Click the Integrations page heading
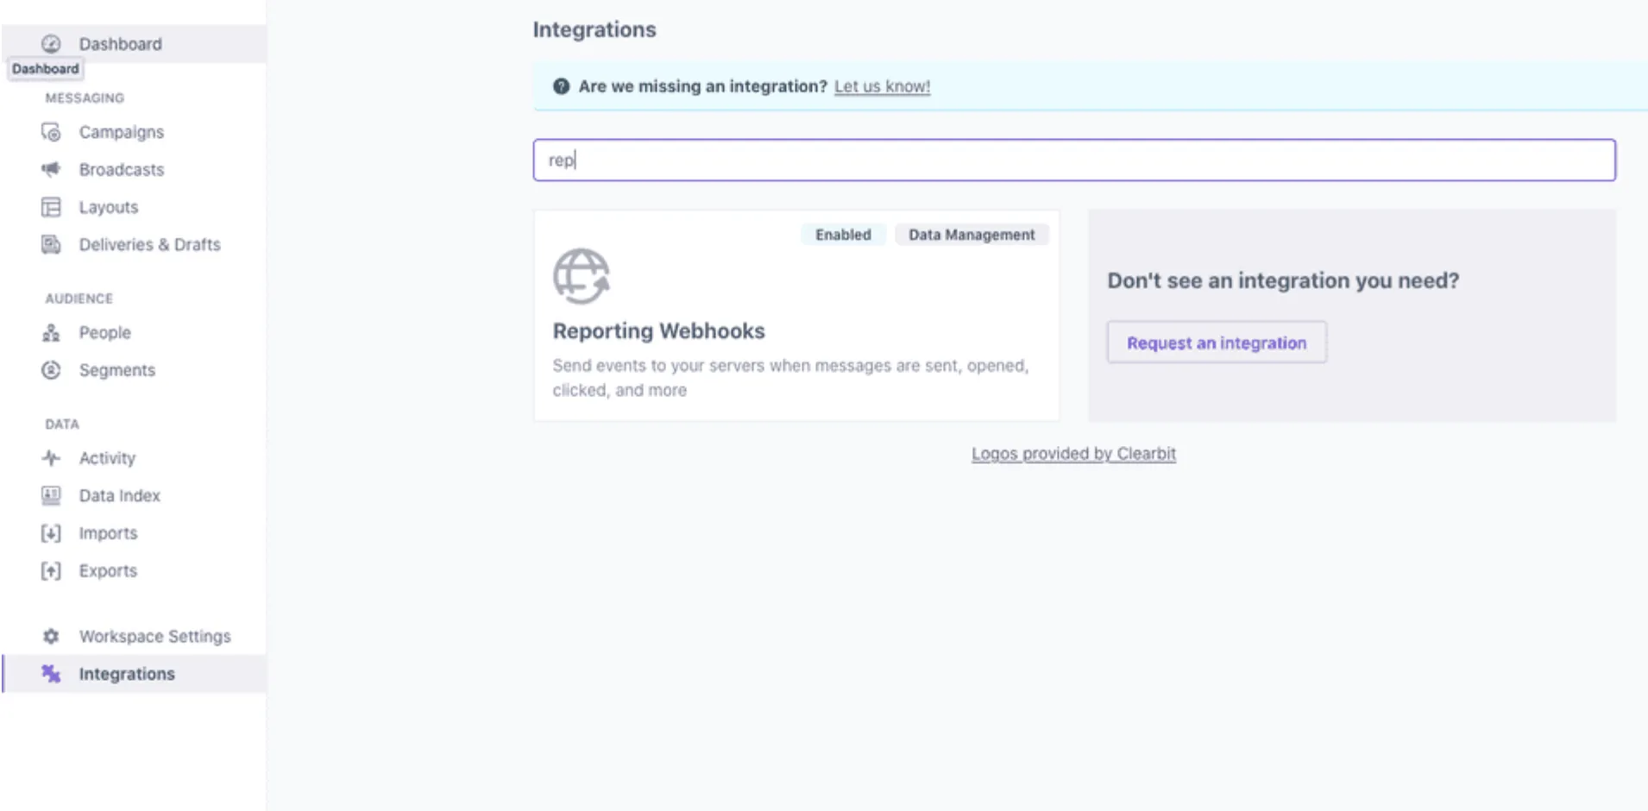Image resolution: width=1648 pixels, height=811 pixels. click(594, 29)
